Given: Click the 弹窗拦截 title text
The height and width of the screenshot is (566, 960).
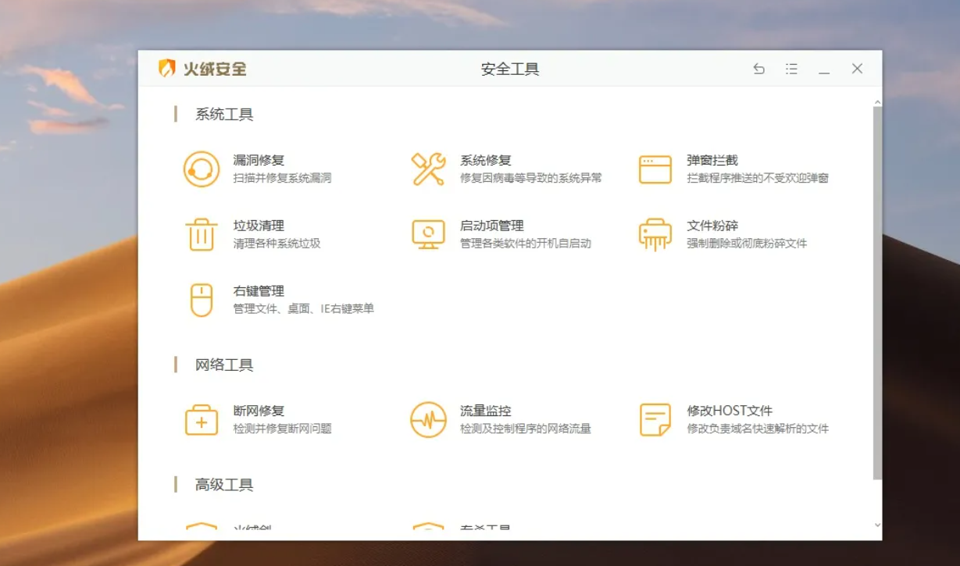Looking at the screenshot, I should [x=712, y=160].
